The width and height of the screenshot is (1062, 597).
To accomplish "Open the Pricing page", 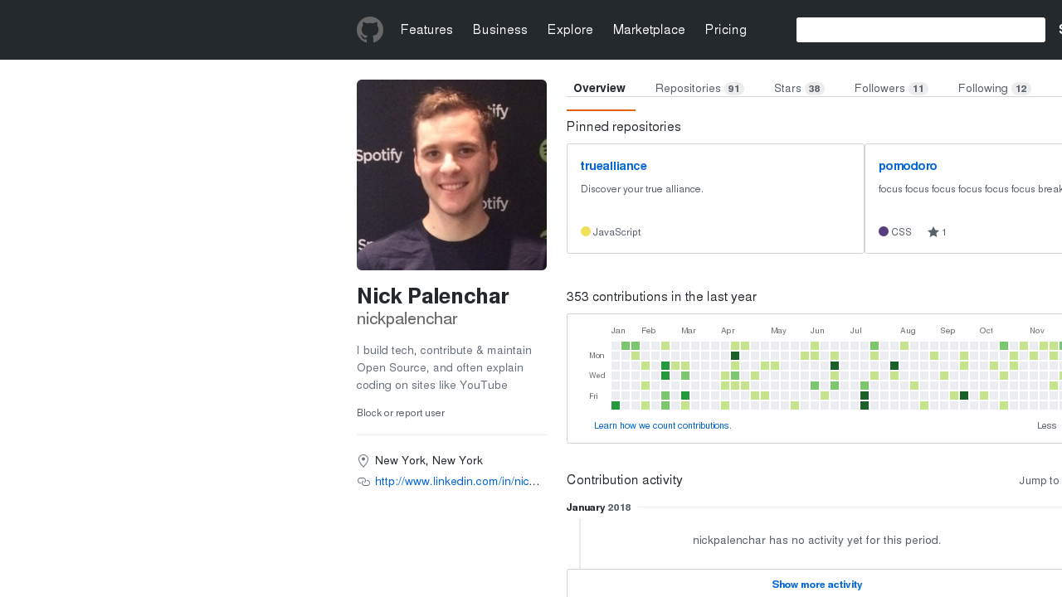I will tap(726, 30).
